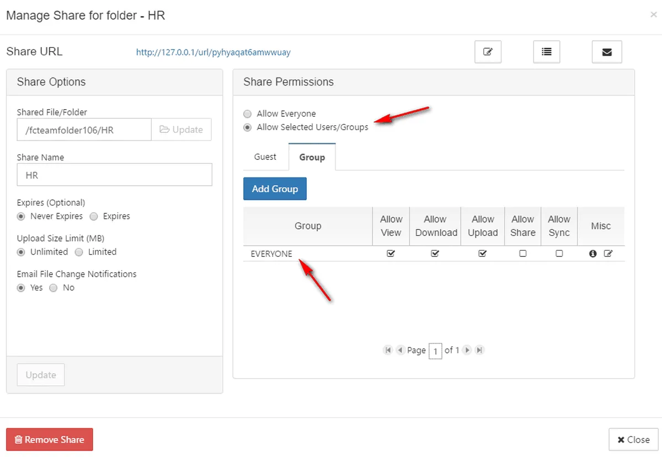Image resolution: width=662 pixels, height=457 pixels.
Task: Enable Allow Share for EVERYONE
Action: (x=523, y=254)
